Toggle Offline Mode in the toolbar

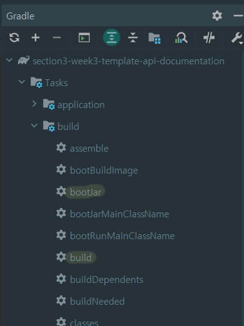click(x=209, y=37)
